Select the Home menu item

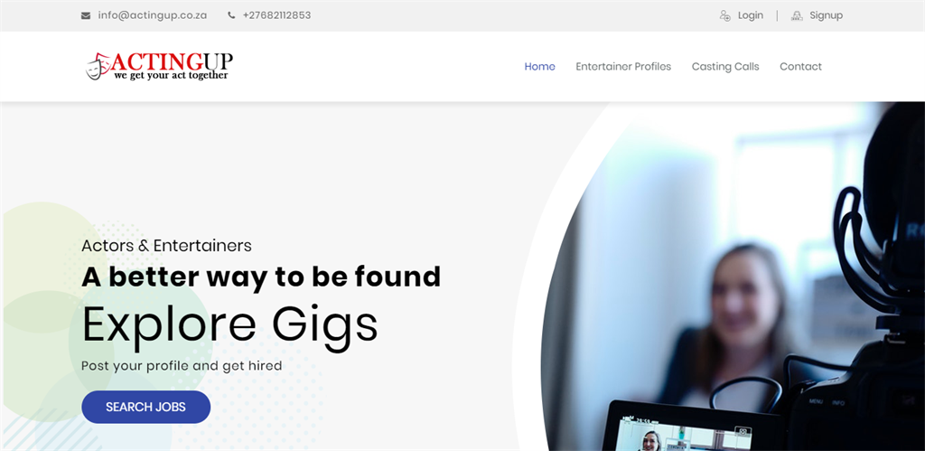[540, 67]
